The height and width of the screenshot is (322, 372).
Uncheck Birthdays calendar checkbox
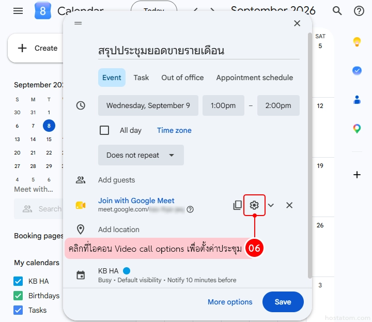click(18, 296)
